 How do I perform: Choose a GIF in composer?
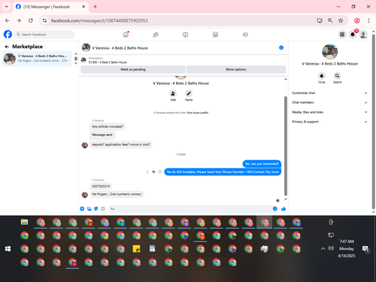pos(103,209)
